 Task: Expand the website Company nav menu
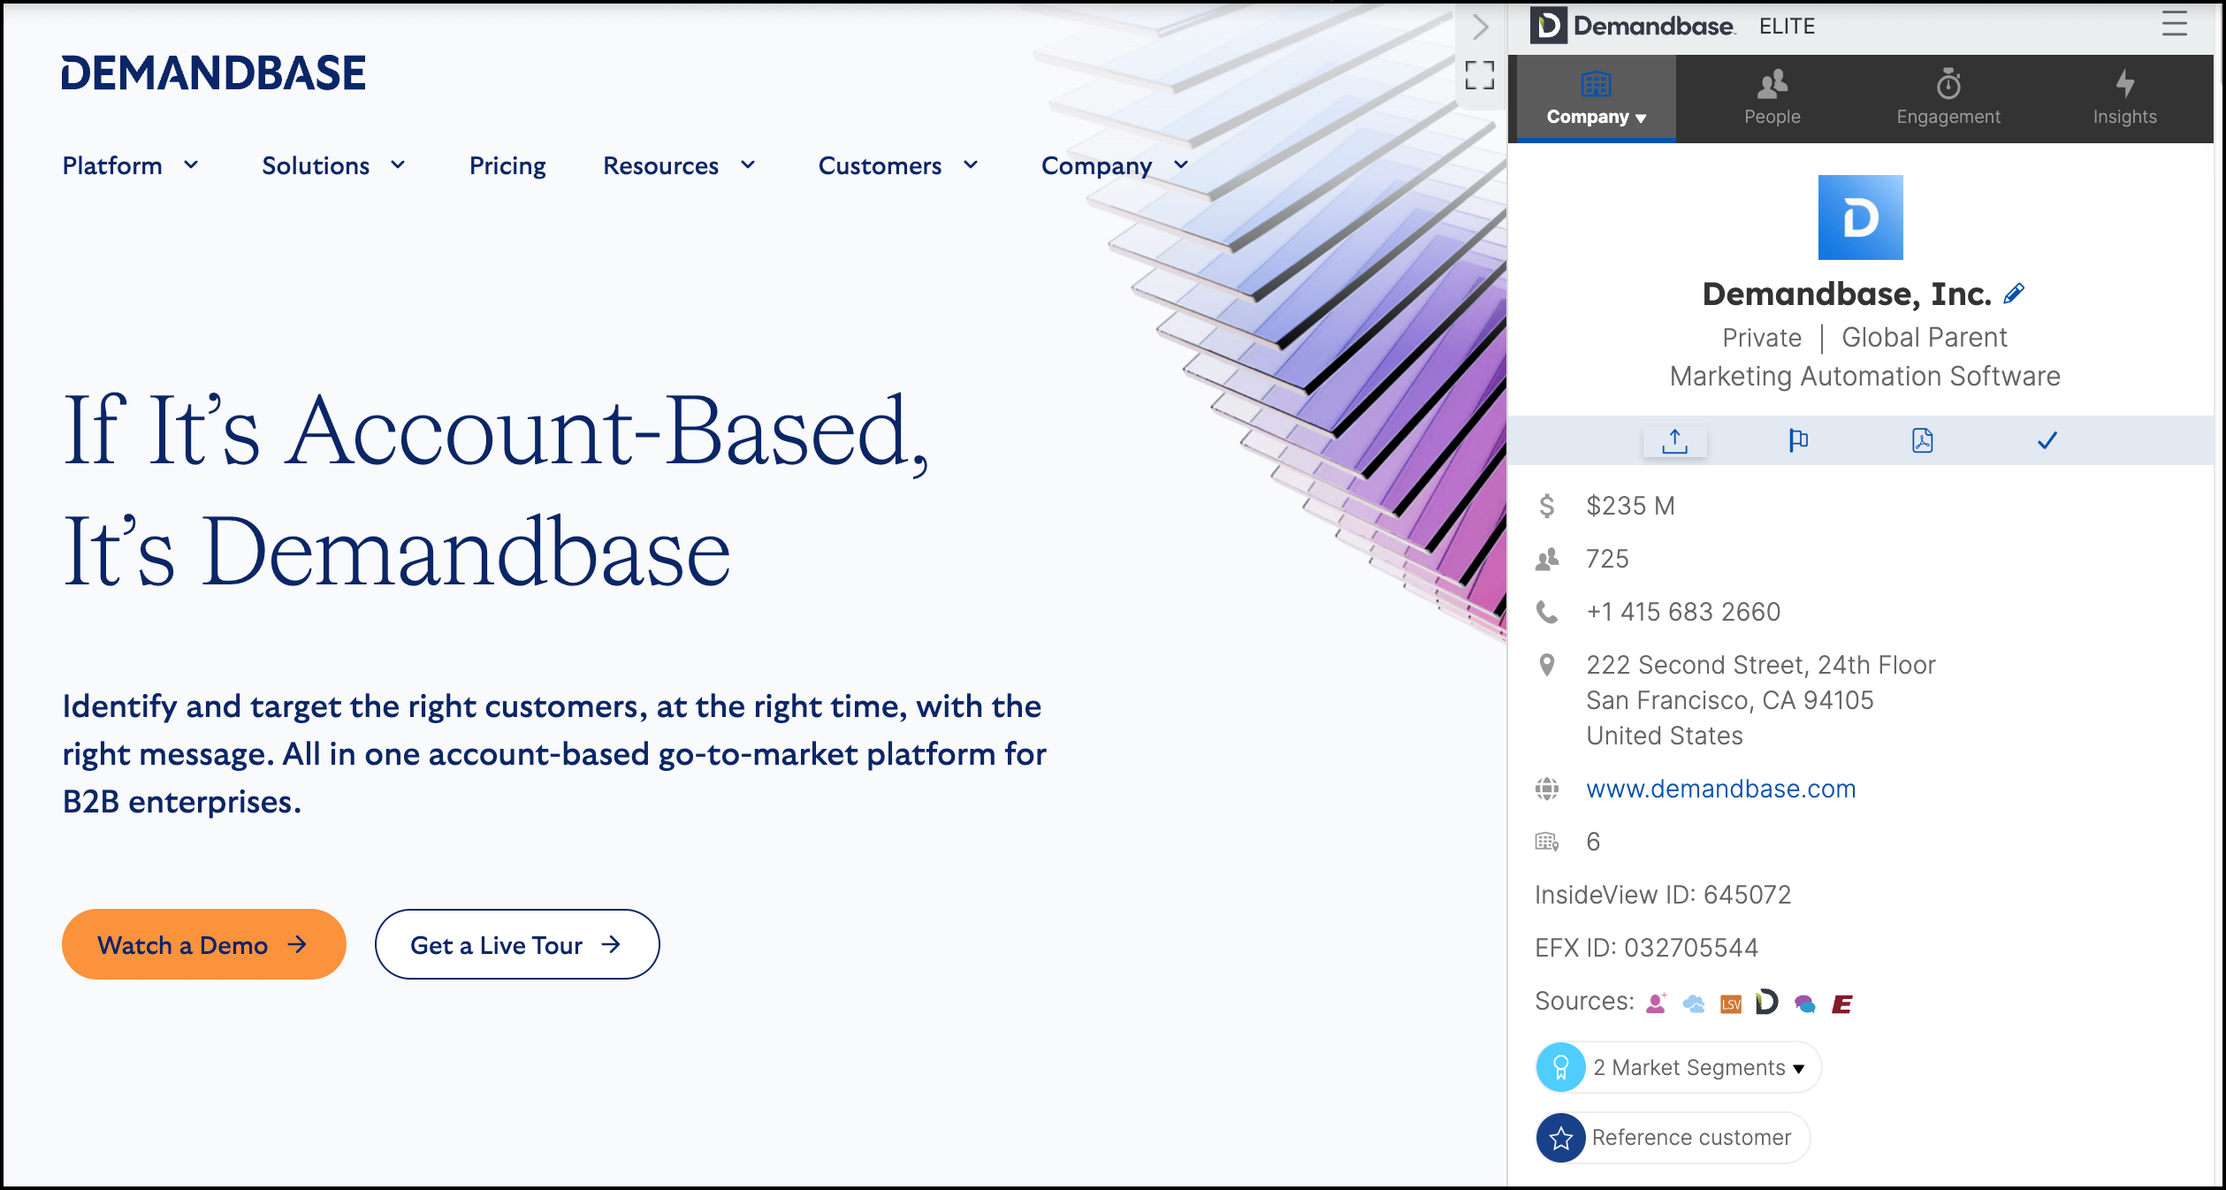[x=1116, y=165]
